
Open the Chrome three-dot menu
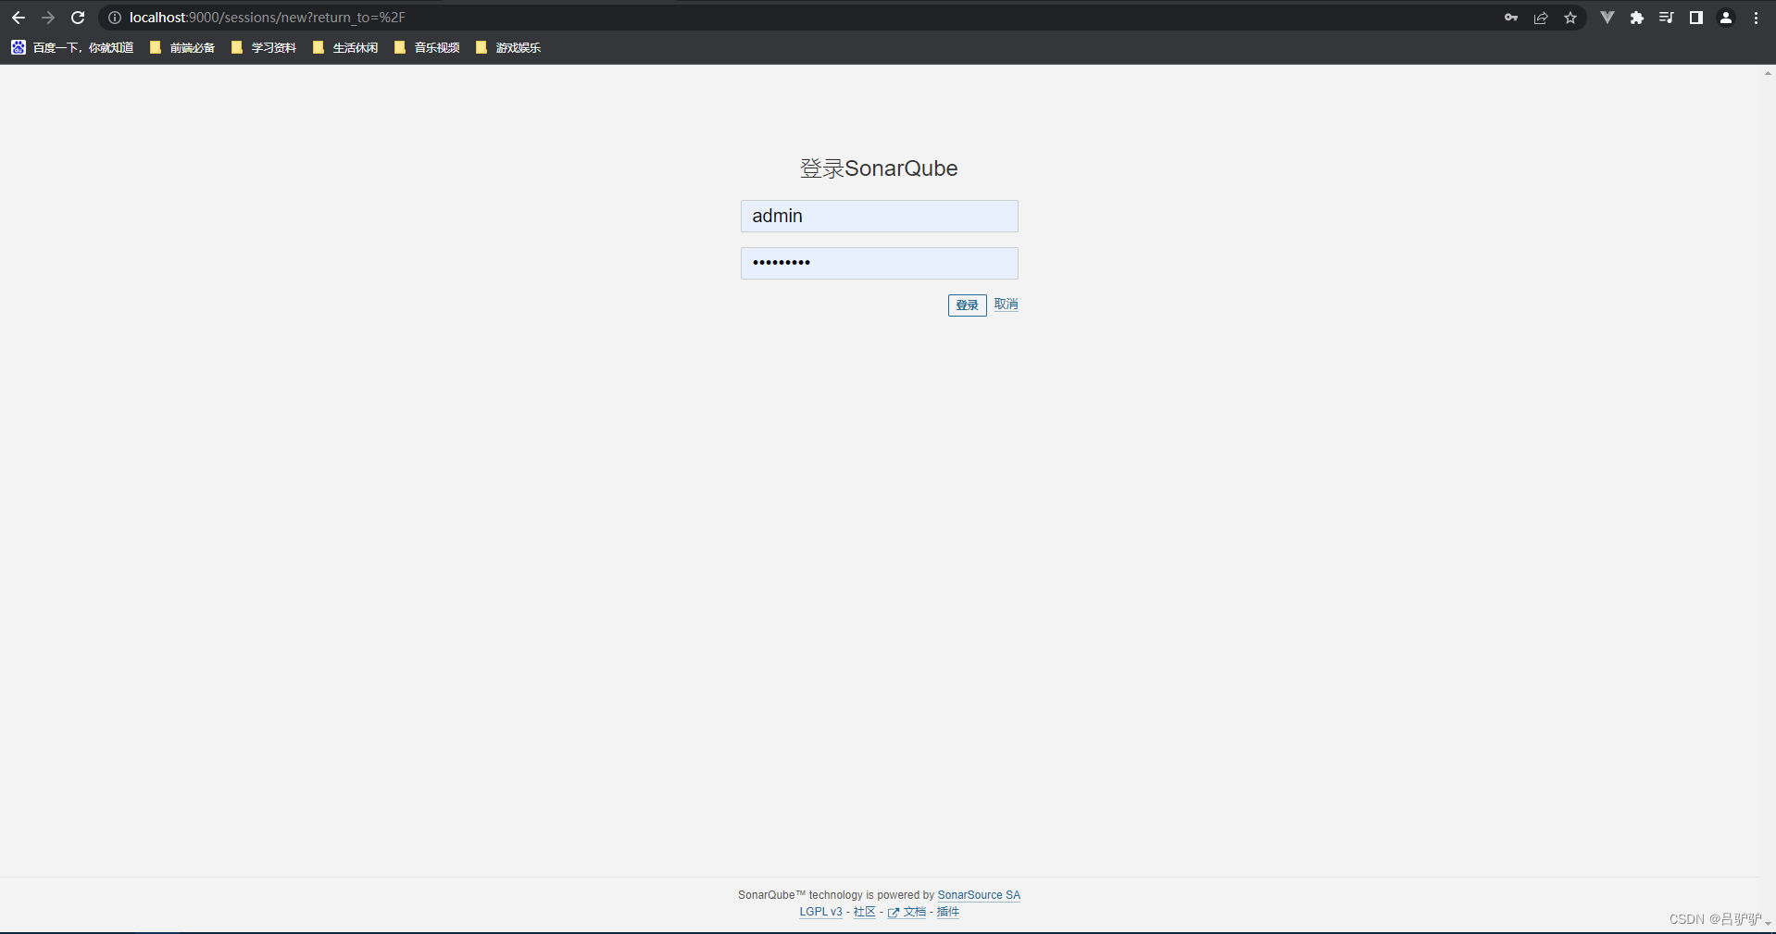click(1756, 18)
